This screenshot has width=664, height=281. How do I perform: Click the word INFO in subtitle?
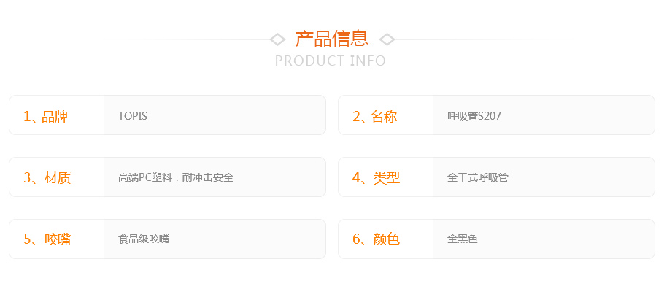[x=368, y=61]
